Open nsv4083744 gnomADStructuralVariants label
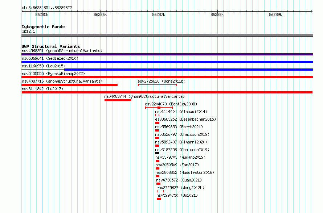This screenshot has height=213, width=323. 144,96
